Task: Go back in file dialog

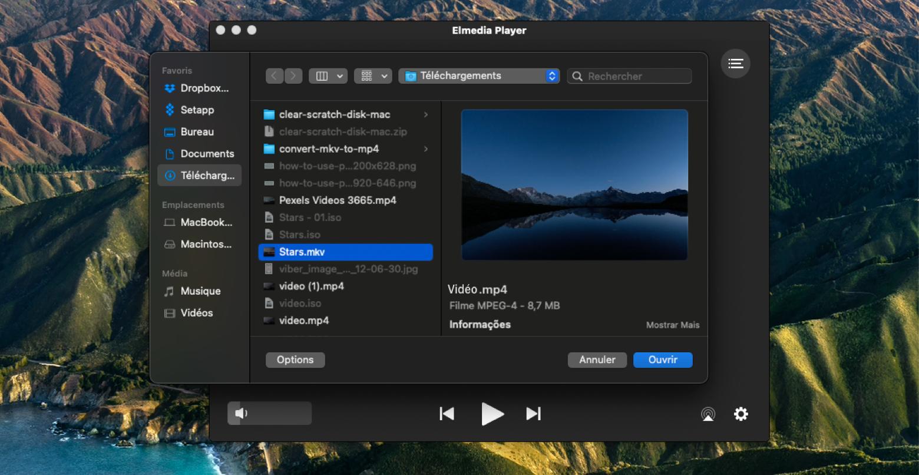Action: [x=274, y=76]
